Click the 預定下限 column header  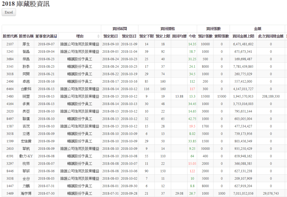[146, 36]
